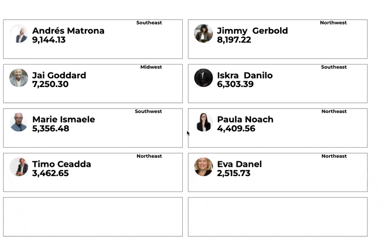Click the empty bottom-left card
391x245 pixels.
93,217
